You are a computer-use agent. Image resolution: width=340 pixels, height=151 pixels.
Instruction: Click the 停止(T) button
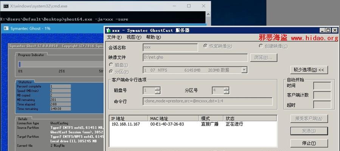[x=309, y=143]
